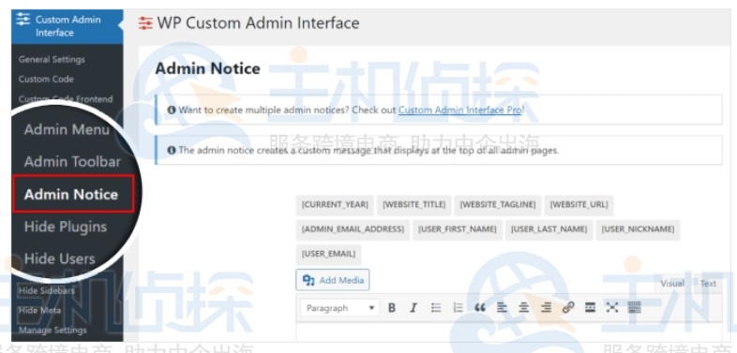
Task: Insert the [WEBSITE_TITLE] shortcode
Action: [x=414, y=205]
